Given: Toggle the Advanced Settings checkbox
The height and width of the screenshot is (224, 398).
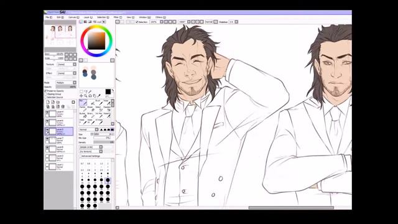Looking at the screenshot, I should point(80,156).
